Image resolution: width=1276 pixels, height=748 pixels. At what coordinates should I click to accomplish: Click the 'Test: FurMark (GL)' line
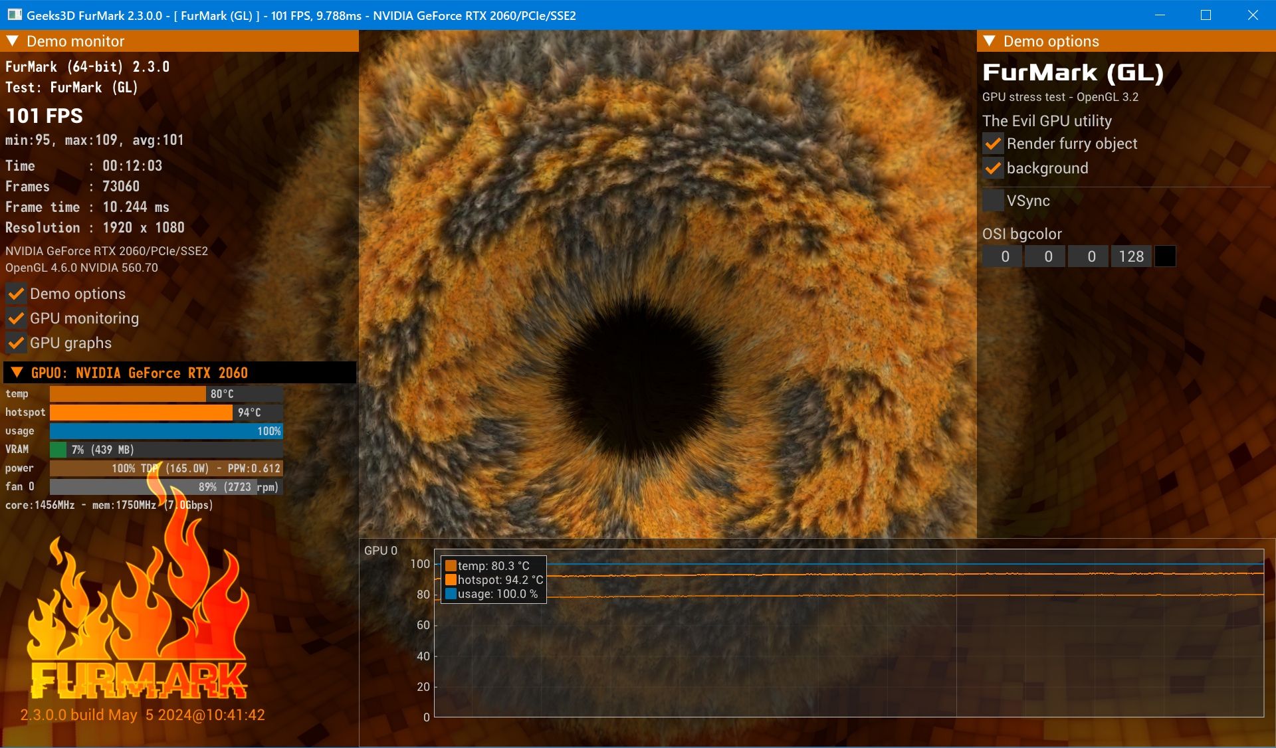pos(72,87)
